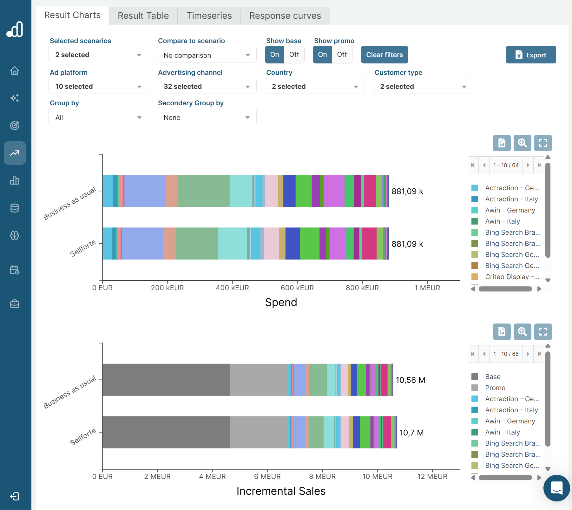Viewport: 572px width, 510px height.
Task: Click the Base legend color swatch
Action: [x=475, y=377]
